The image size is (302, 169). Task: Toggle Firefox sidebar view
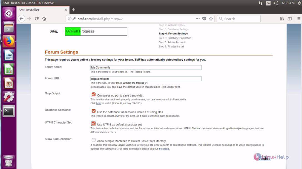coord(290,19)
